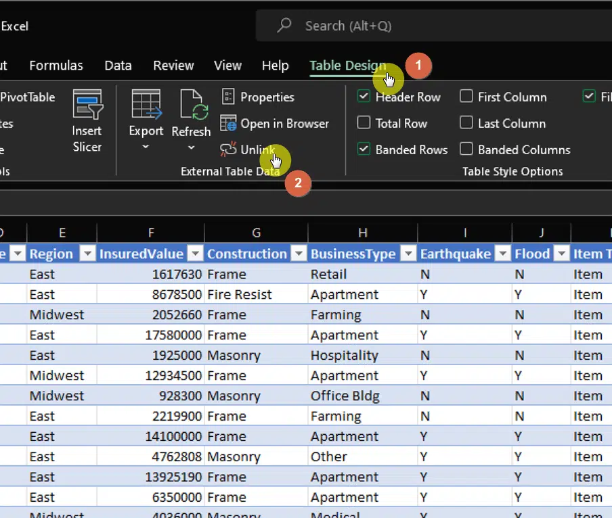Select column F header
612x518 pixels.
pyautogui.click(x=151, y=233)
